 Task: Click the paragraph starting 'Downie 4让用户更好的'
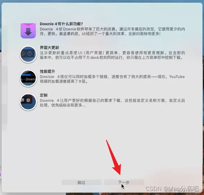click(112, 103)
